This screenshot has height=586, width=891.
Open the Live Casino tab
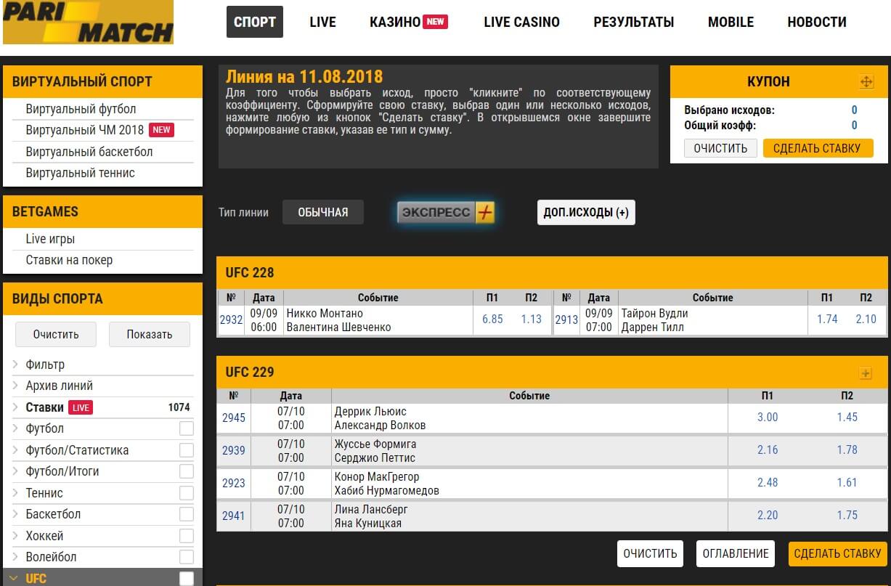[521, 22]
